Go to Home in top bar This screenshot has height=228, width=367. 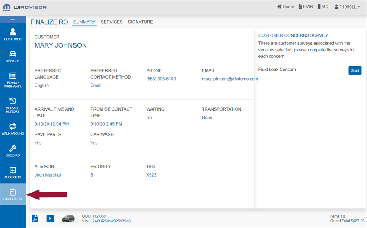285,6
